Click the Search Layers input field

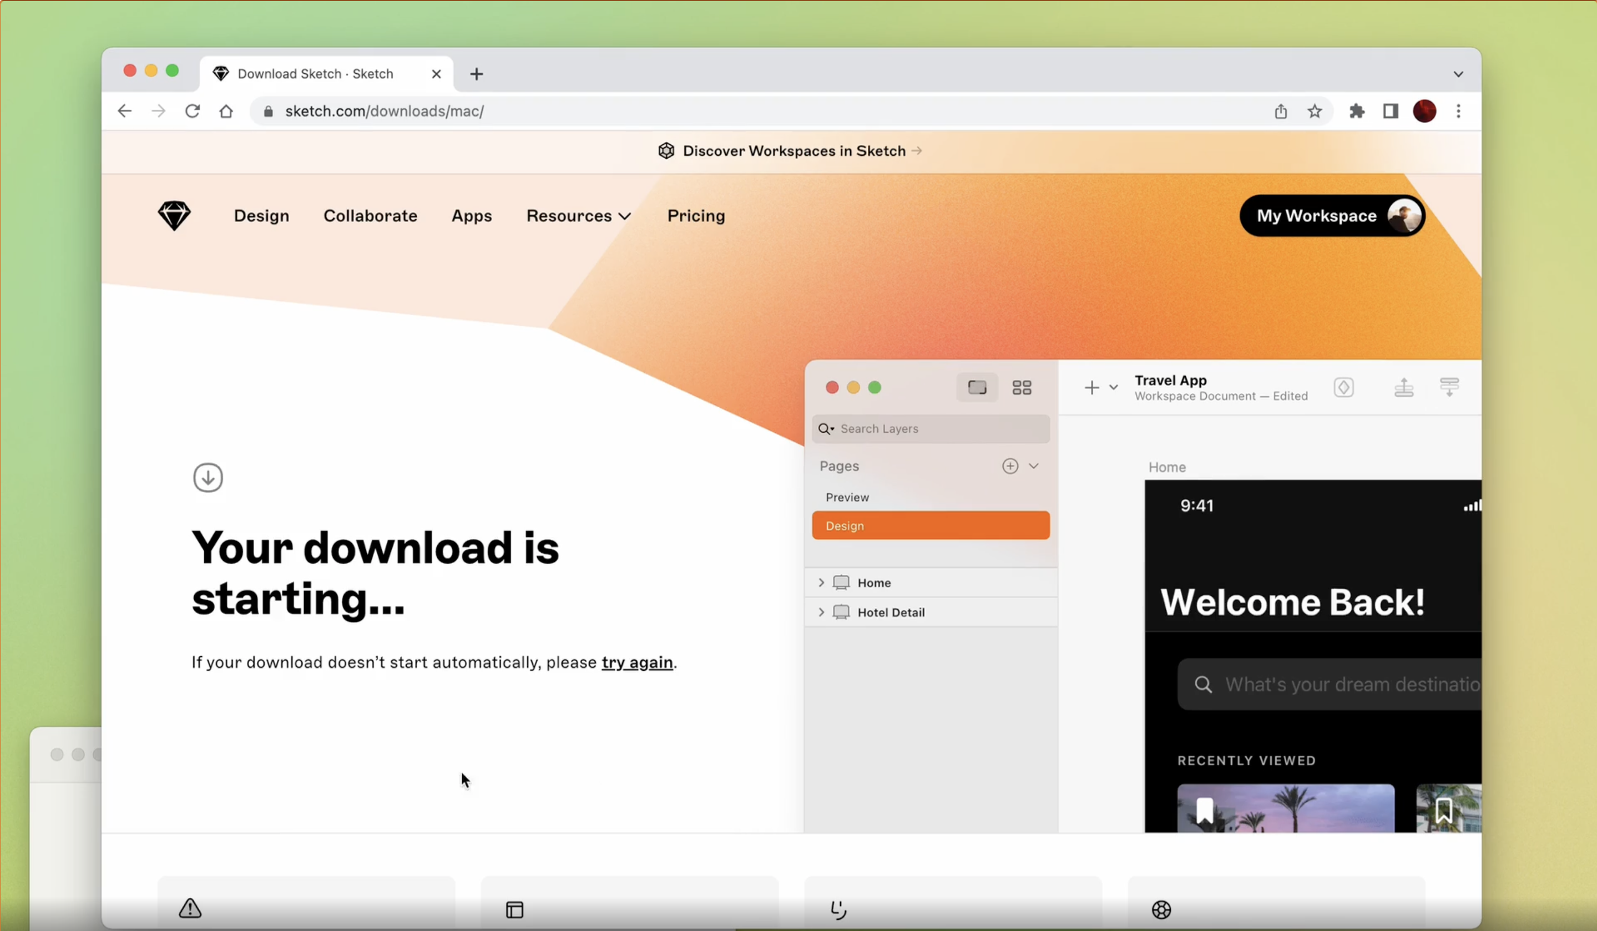(930, 428)
